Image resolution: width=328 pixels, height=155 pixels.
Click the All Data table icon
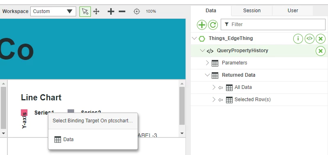pyautogui.click(x=229, y=88)
